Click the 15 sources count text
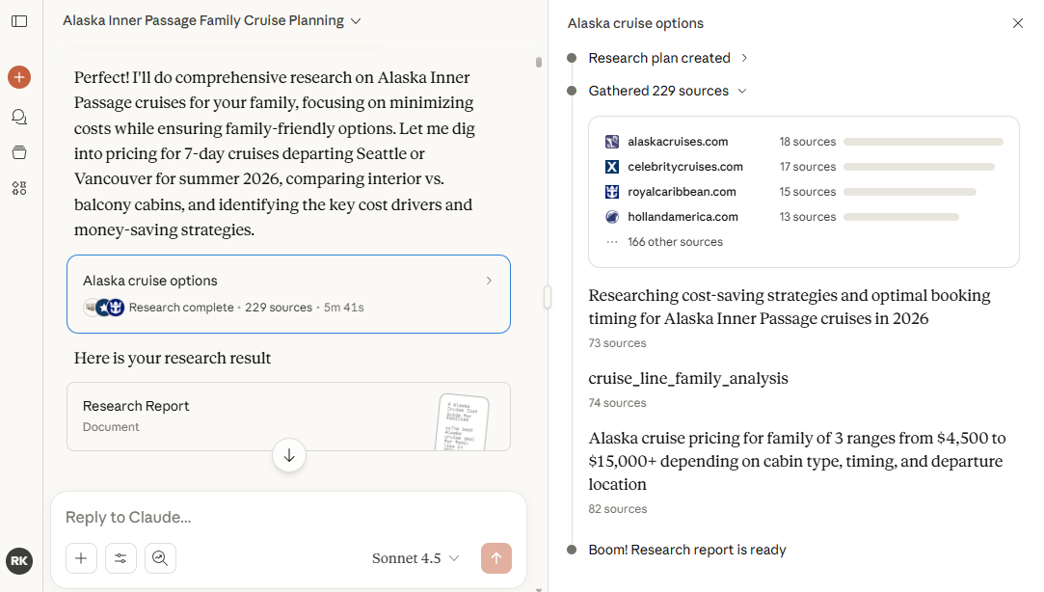 pos(808,192)
